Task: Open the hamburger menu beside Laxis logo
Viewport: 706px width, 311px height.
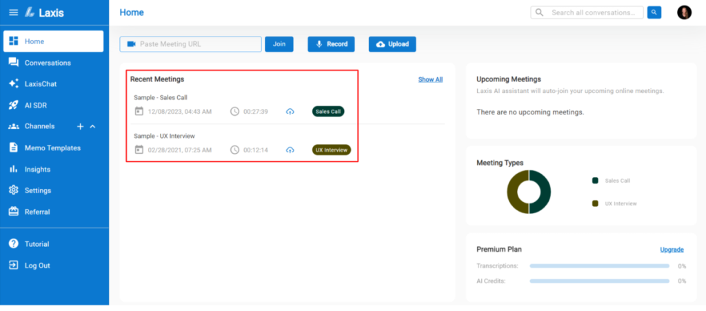Action: click(x=13, y=12)
